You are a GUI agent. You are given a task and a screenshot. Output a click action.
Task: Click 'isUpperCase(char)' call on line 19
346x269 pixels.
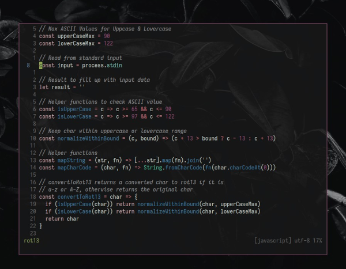tap(84, 204)
